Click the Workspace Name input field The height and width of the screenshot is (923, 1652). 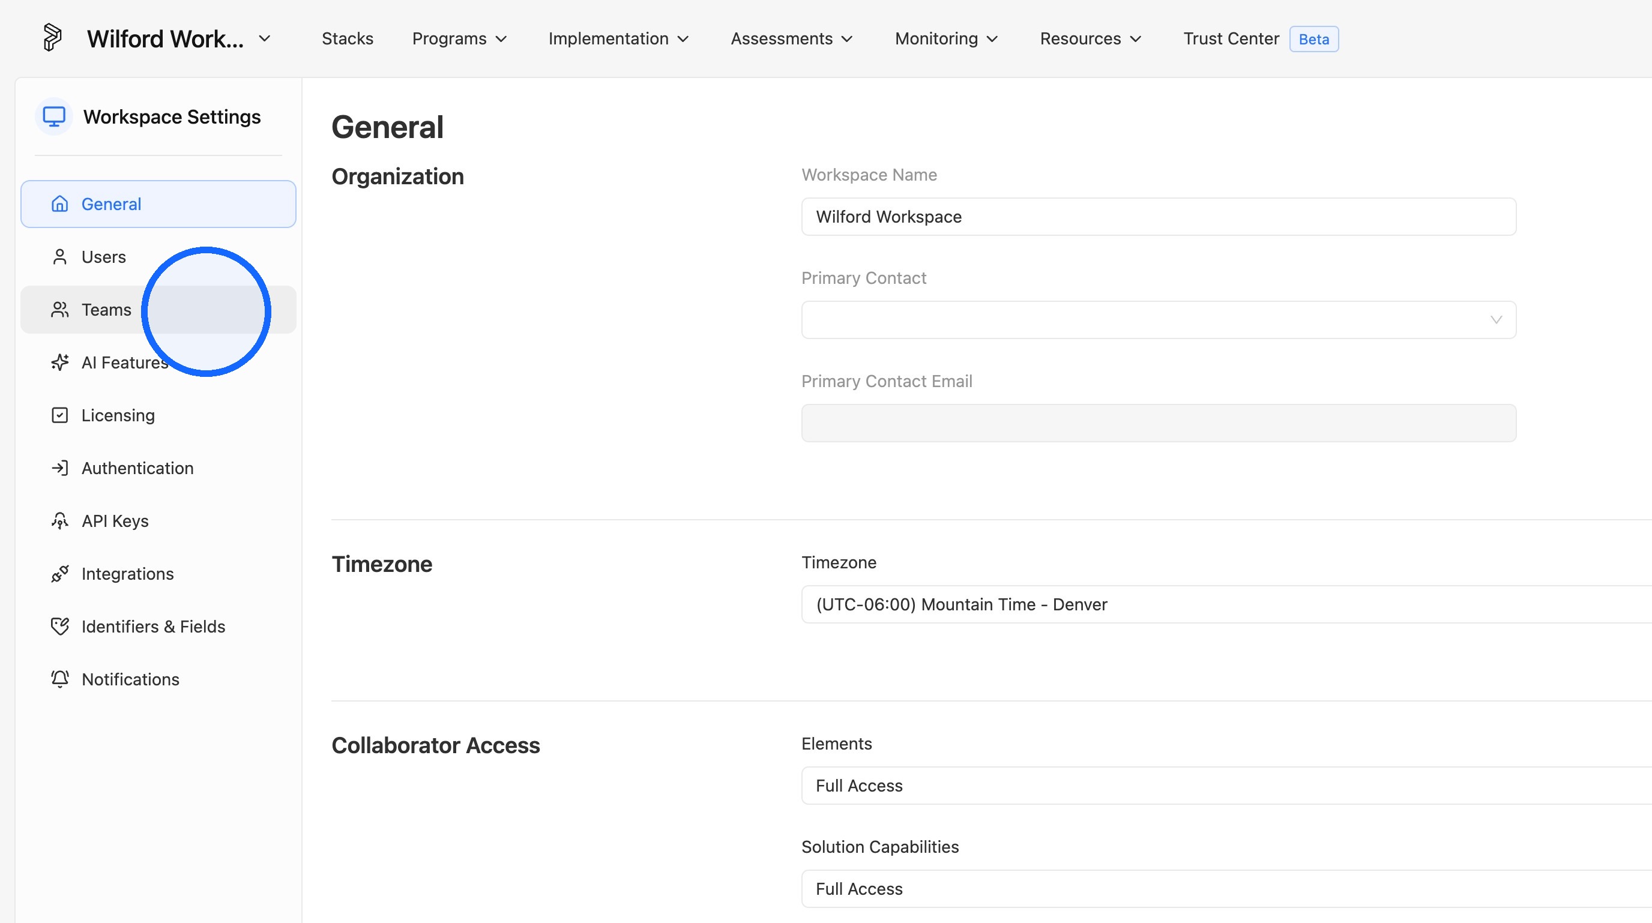click(x=1158, y=217)
